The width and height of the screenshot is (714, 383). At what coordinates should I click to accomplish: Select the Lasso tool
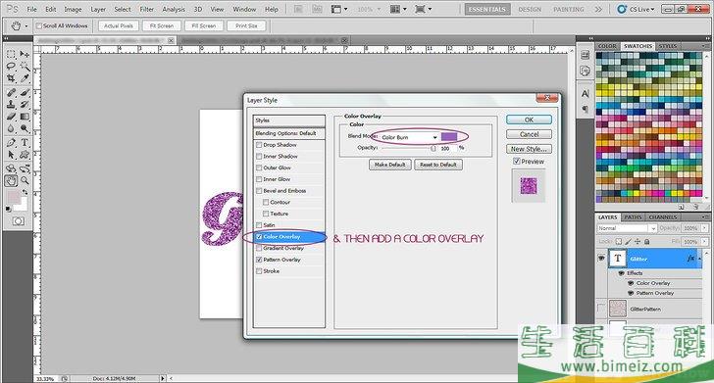tap(11, 67)
